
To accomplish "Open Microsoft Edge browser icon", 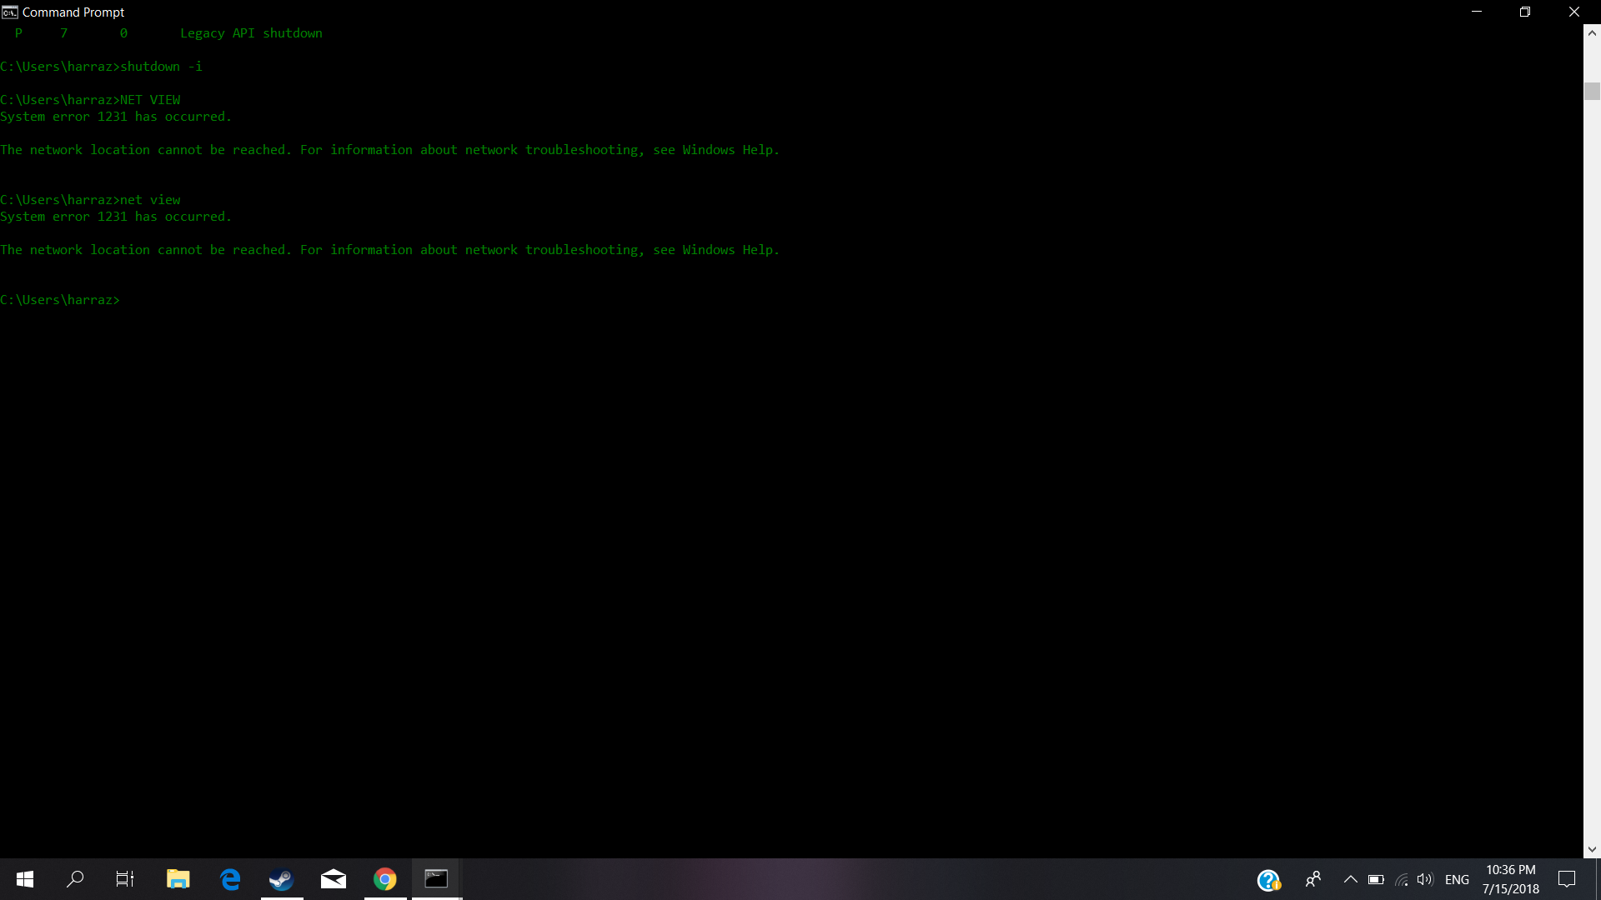I will click(230, 879).
